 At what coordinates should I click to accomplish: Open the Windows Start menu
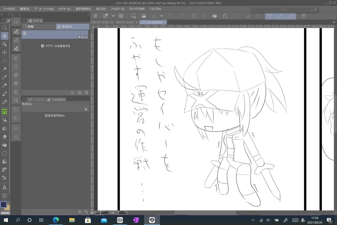[x=6, y=220]
